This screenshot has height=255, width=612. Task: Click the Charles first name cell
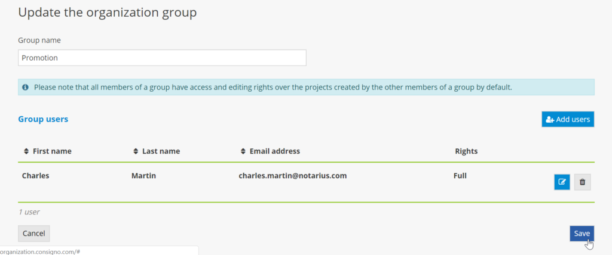[36, 176]
